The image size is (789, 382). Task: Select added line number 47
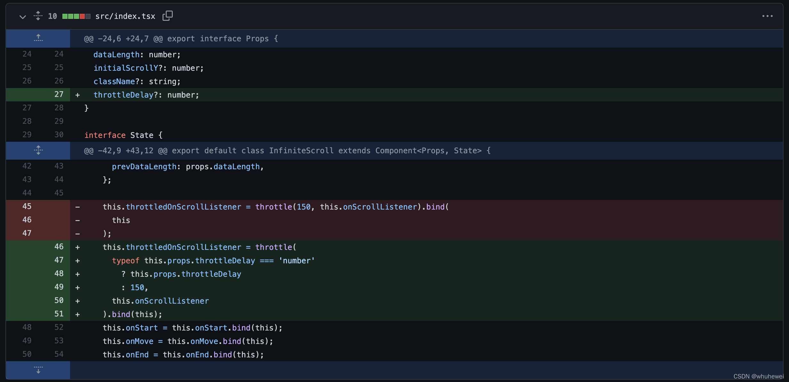point(59,260)
